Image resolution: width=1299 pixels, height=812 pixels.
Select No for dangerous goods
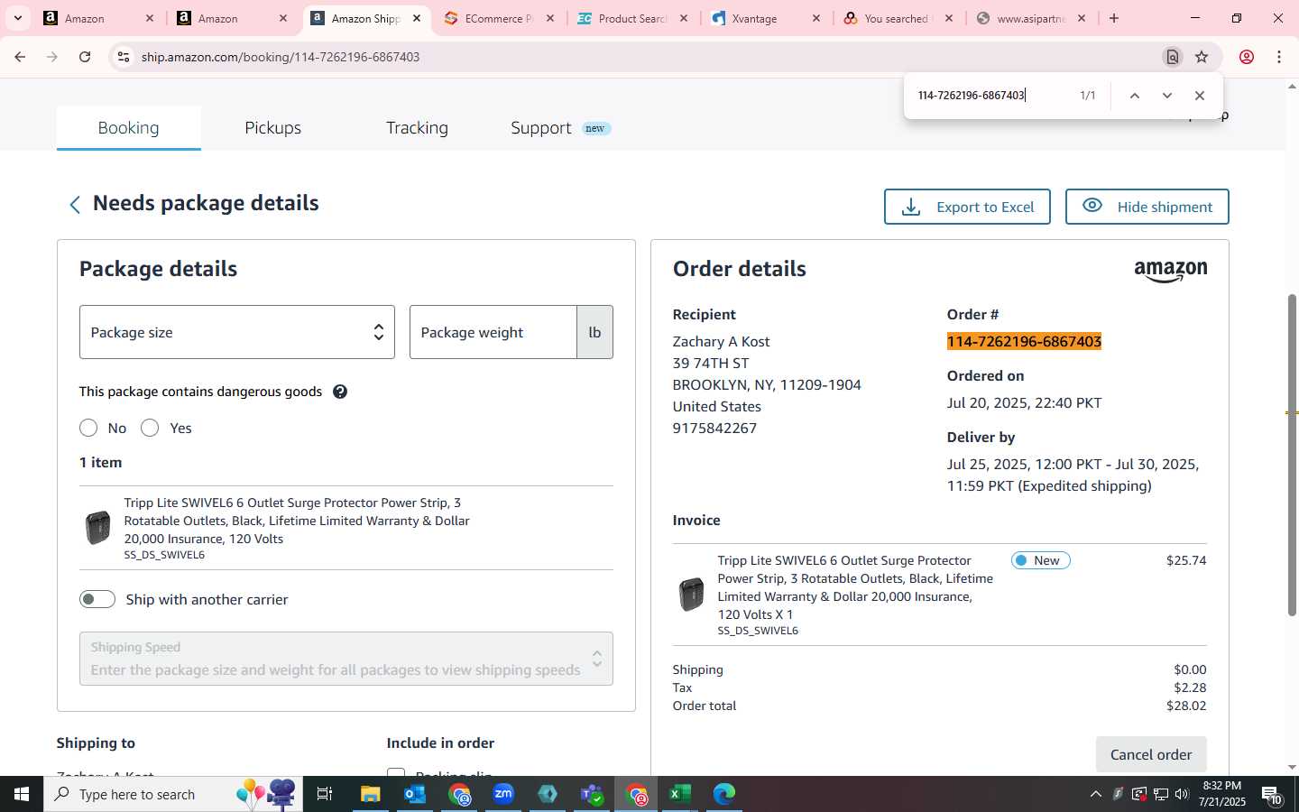pos(88,428)
